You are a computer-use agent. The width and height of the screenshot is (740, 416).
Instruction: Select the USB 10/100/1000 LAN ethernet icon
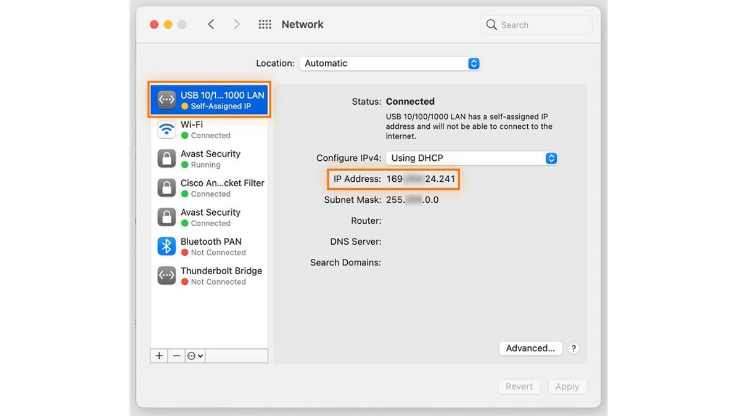point(166,100)
